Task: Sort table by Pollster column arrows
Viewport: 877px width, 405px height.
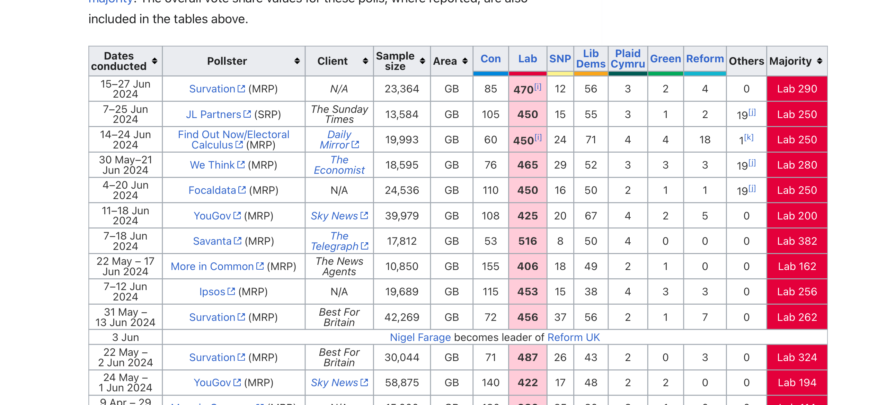Action: pyautogui.click(x=297, y=61)
